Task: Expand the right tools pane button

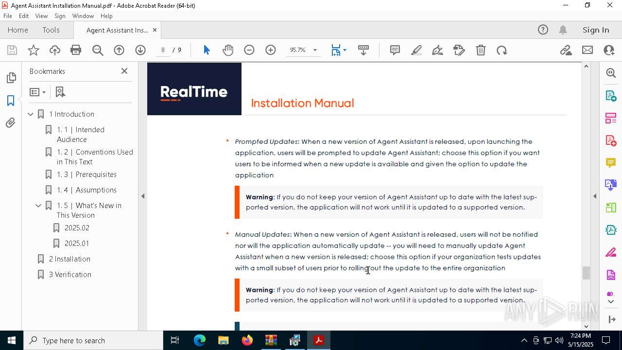Action: (611, 319)
